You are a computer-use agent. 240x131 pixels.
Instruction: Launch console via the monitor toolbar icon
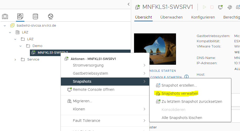[x=221, y=7]
